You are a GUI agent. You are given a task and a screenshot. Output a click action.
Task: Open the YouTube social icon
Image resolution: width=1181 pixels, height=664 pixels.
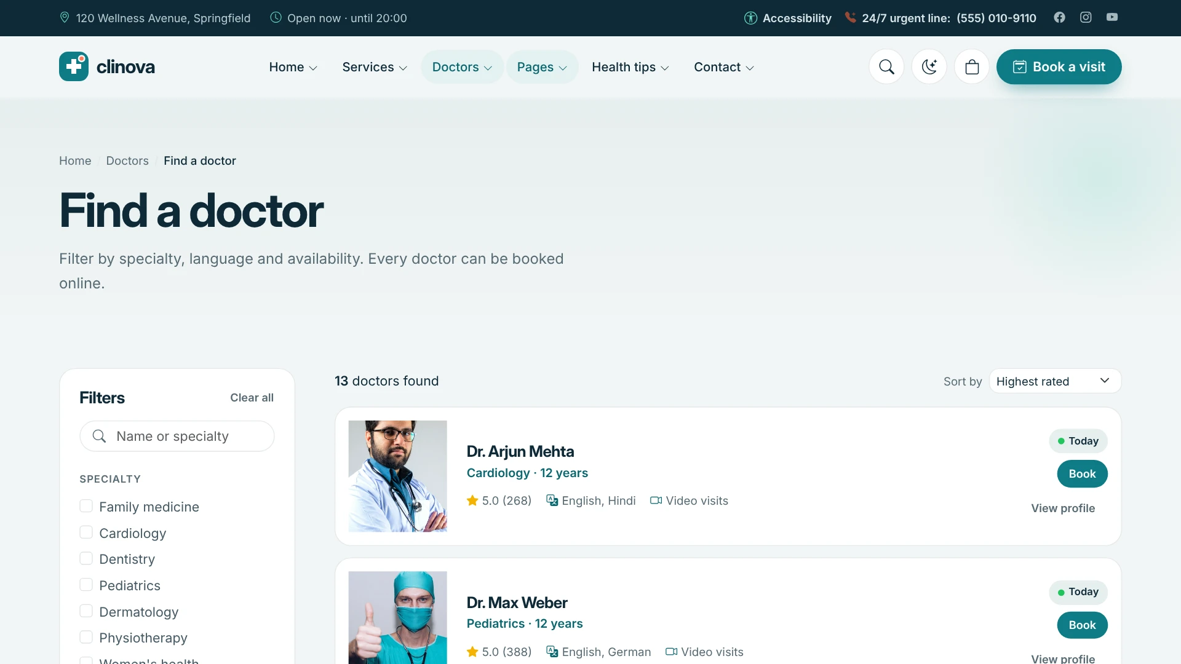(x=1112, y=17)
